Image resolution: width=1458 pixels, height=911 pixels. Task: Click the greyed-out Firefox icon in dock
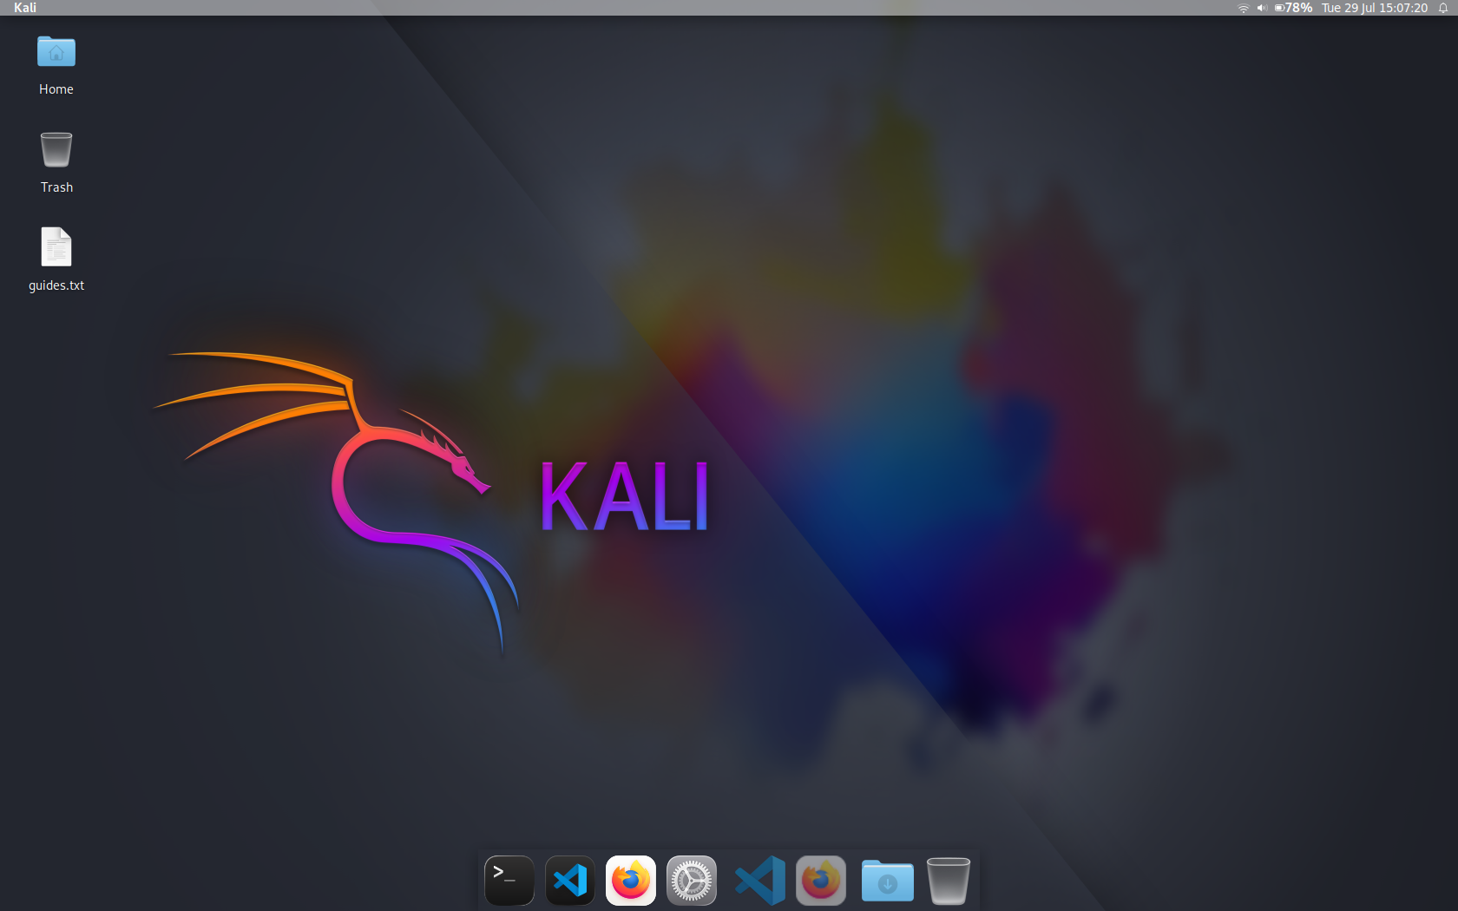point(821,881)
